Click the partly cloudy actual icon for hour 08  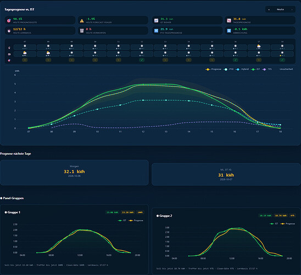coord(48,53)
